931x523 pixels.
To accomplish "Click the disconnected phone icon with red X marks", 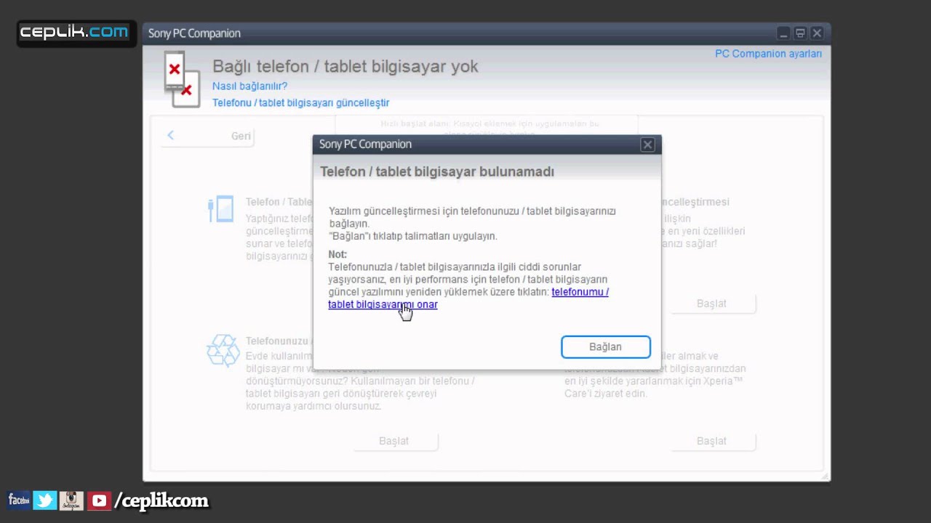I will point(182,78).
